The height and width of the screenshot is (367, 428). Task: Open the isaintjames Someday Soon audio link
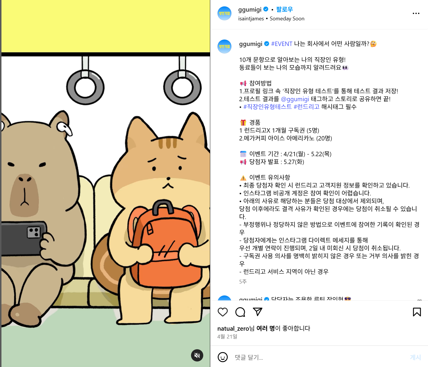click(271, 19)
